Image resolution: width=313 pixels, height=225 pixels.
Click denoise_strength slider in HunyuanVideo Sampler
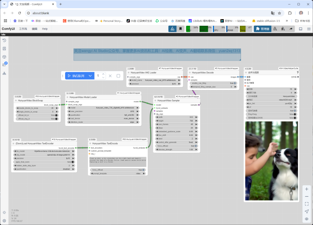point(176,149)
